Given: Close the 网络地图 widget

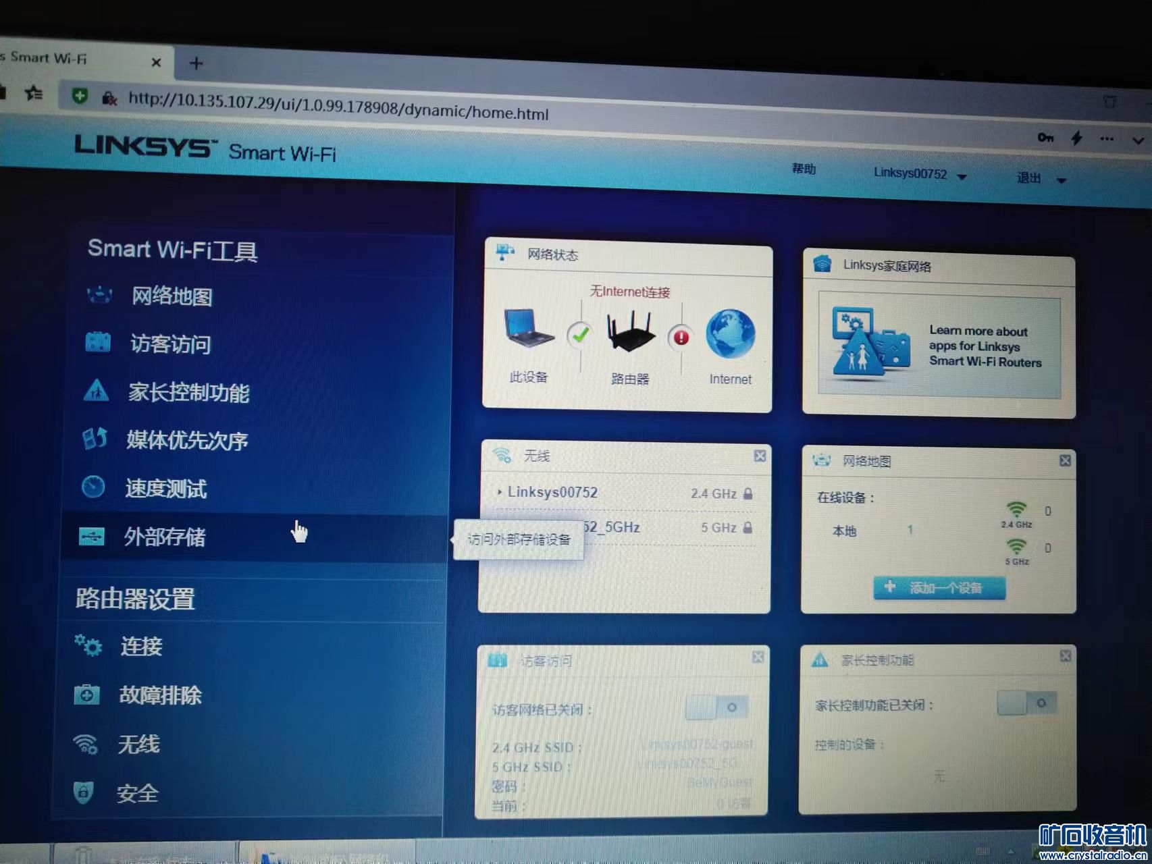Looking at the screenshot, I should click(x=1065, y=460).
